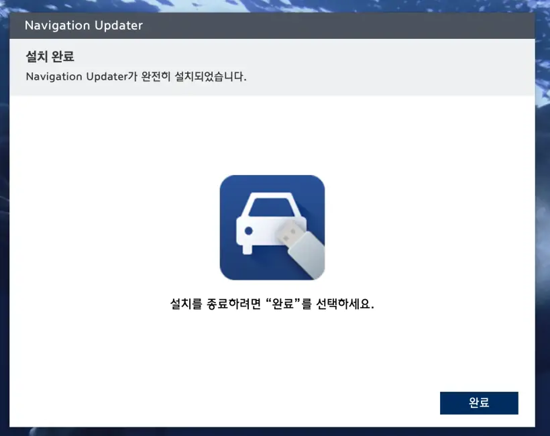Screen dimensions: 550x436
Task: Click the gray header panel area
Action: coord(402,67)
